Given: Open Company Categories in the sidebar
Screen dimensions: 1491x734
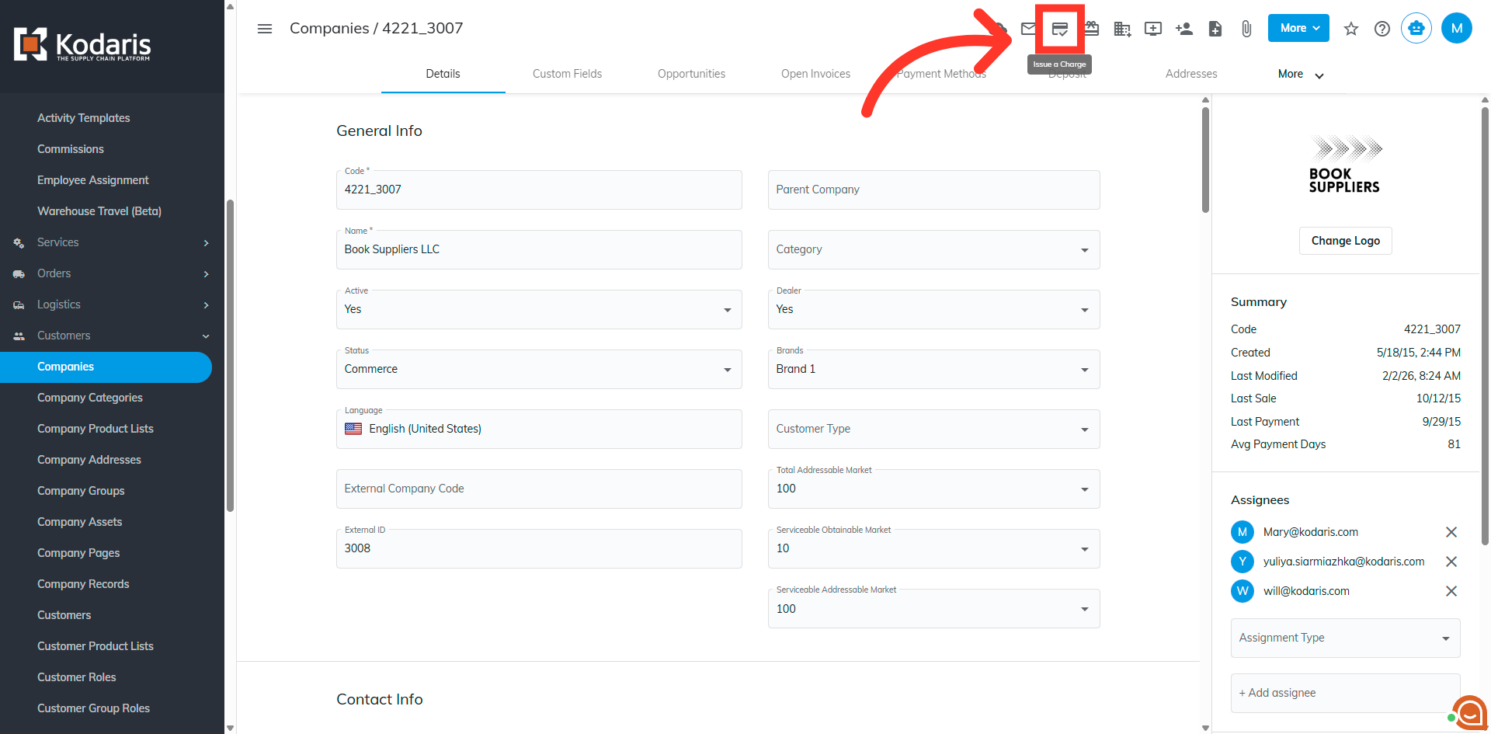Looking at the screenshot, I should coord(90,398).
